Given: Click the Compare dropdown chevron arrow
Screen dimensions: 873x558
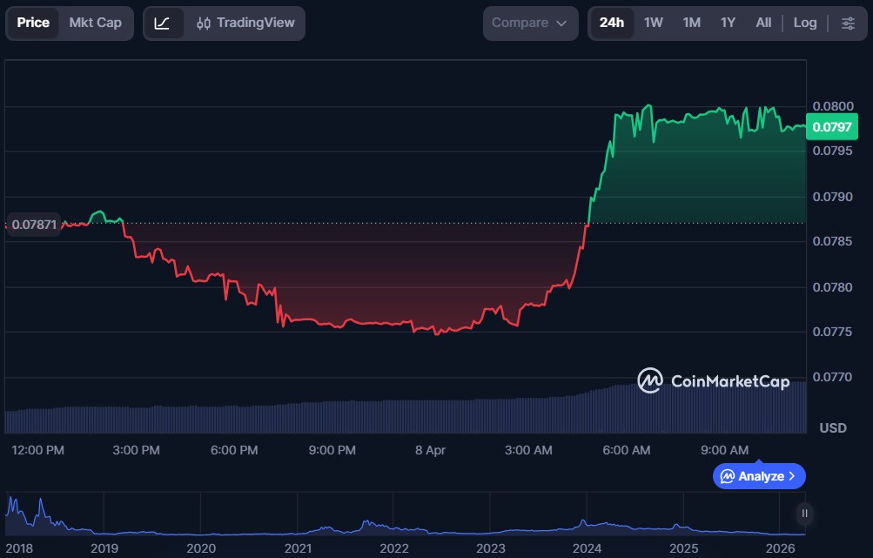Looking at the screenshot, I should tap(561, 24).
